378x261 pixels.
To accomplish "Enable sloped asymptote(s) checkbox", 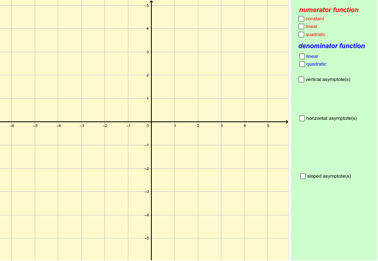I will [303, 176].
